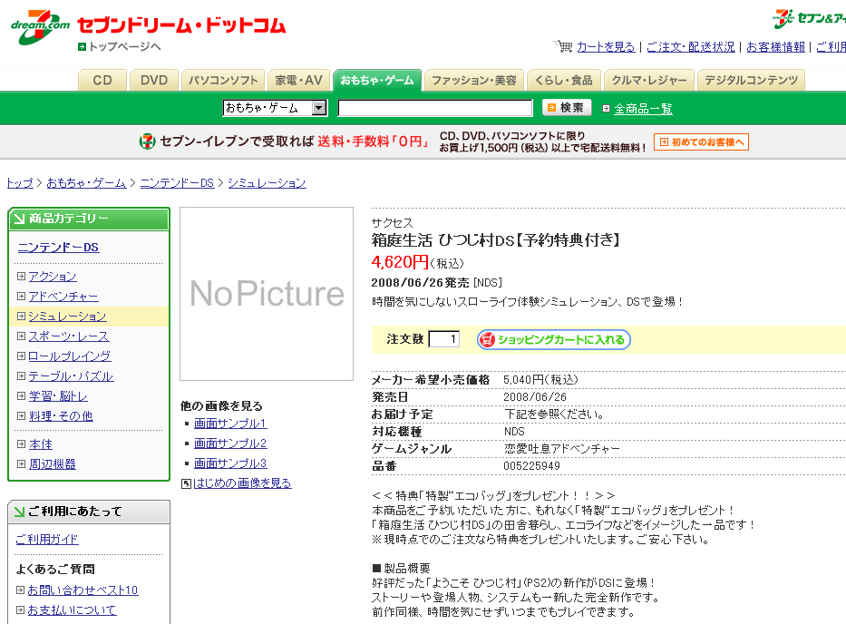Click the arrow icon on ご利用にあたって header

tap(19, 512)
